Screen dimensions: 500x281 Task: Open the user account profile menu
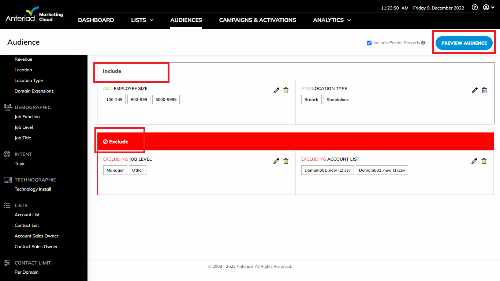pyautogui.click(x=489, y=7)
